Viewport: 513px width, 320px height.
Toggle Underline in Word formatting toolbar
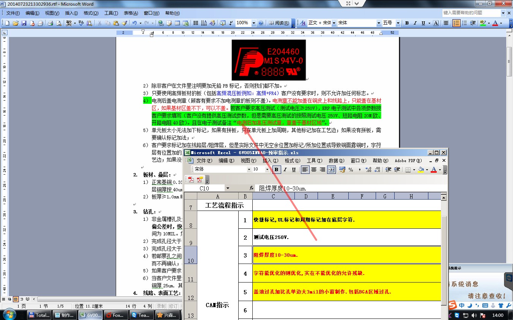[x=423, y=23]
